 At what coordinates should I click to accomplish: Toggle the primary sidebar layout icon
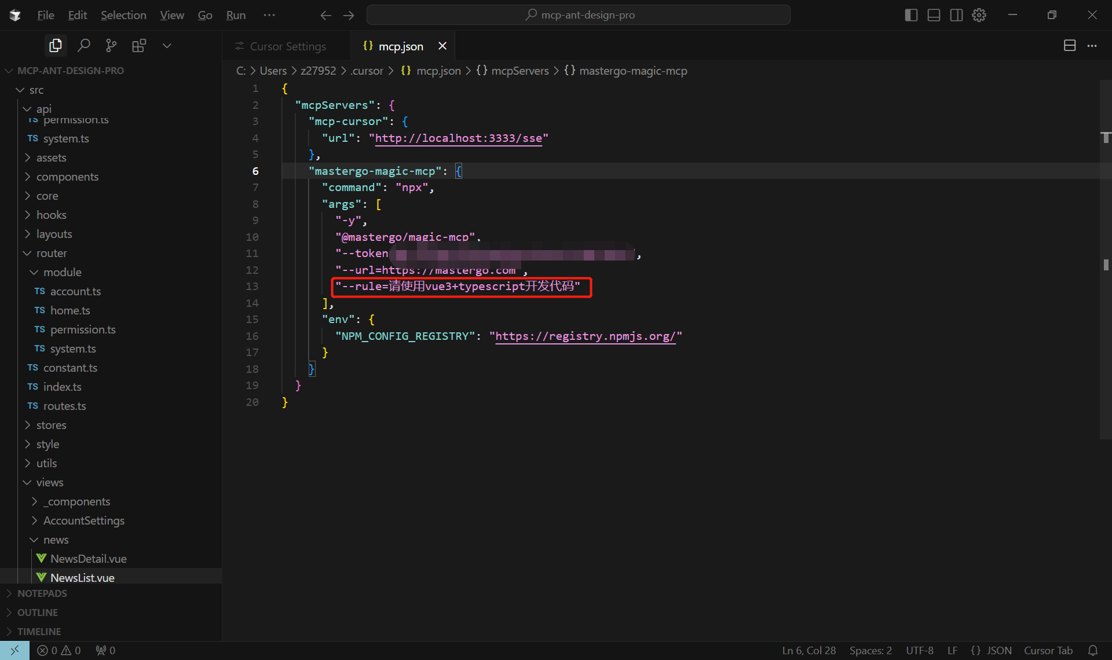[911, 15]
